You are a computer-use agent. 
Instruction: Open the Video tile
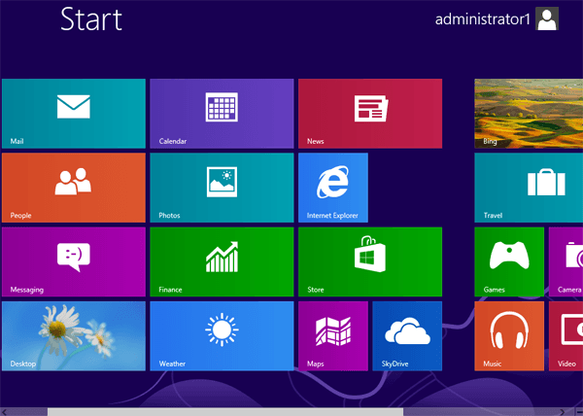566,336
